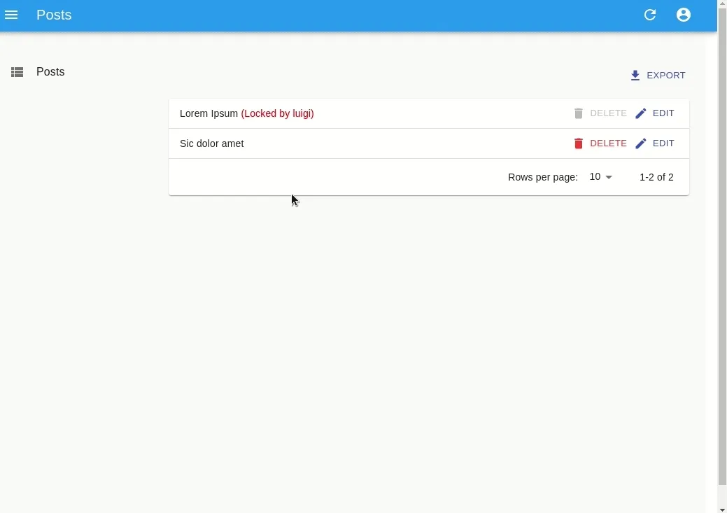Image resolution: width=727 pixels, height=513 pixels.
Task: Click the trash icon next to Sic dolor amet
Action: [x=579, y=143]
